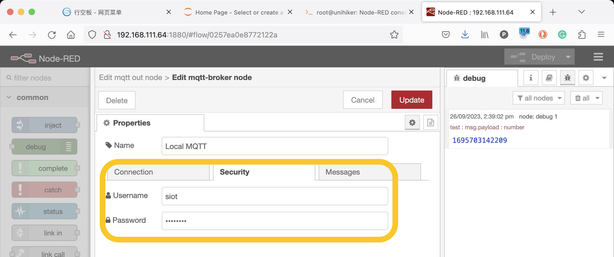The height and width of the screenshot is (257, 614).
Task: Switch to the Connection tab
Action: (158, 172)
